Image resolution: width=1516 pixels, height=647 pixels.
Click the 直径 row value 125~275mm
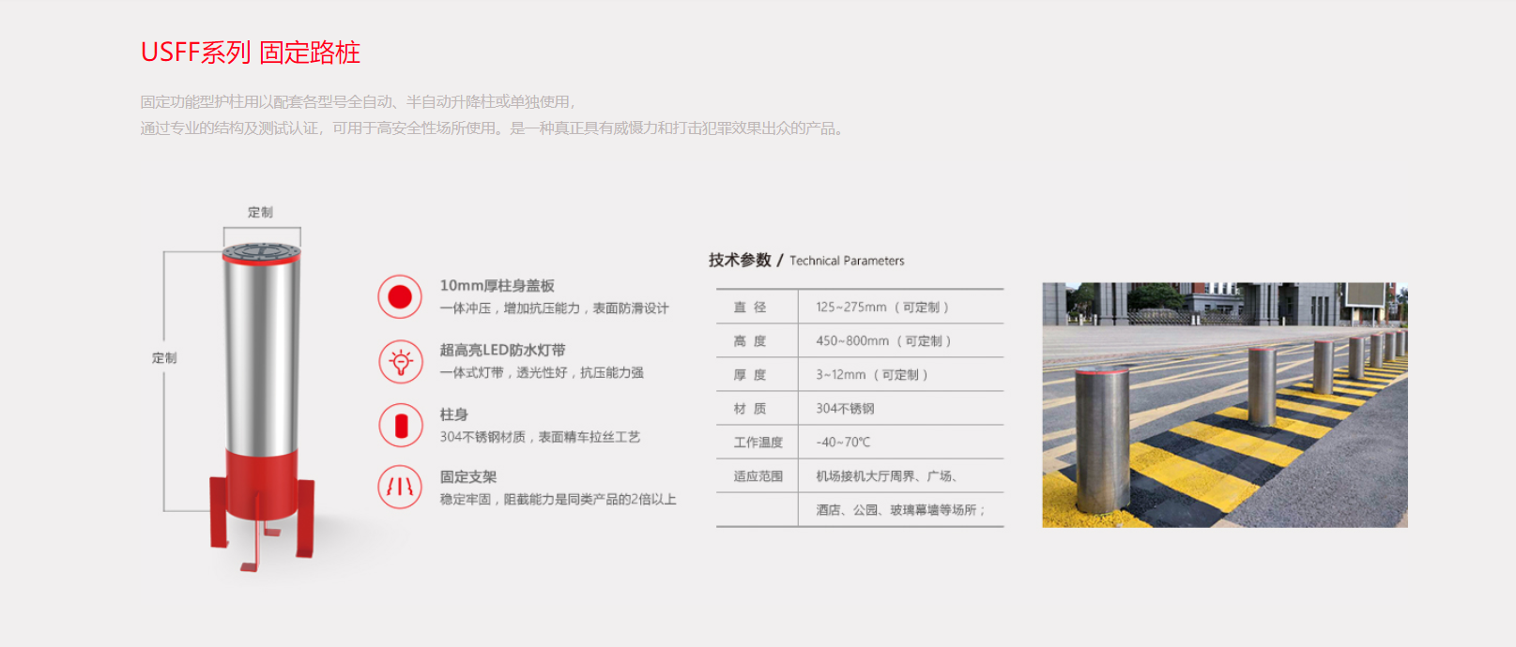881,308
